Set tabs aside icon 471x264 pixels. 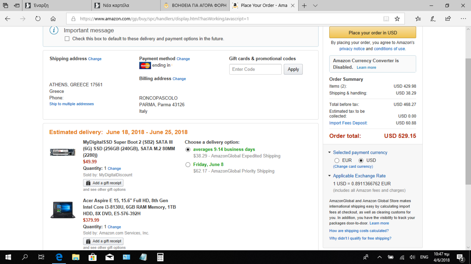point(17,6)
